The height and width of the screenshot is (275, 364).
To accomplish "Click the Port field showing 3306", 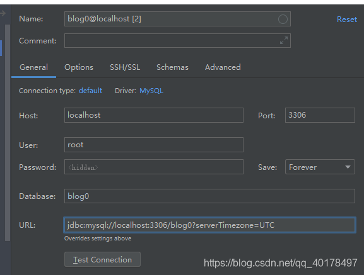I will coord(320,115).
